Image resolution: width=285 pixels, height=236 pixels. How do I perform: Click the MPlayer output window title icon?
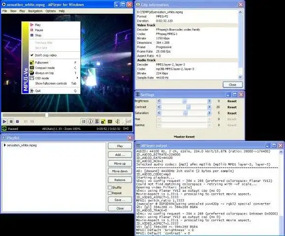(138, 146)
